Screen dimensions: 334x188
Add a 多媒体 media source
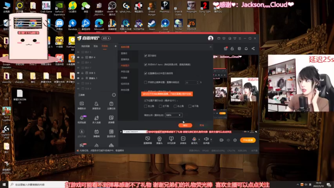(183, 140)
